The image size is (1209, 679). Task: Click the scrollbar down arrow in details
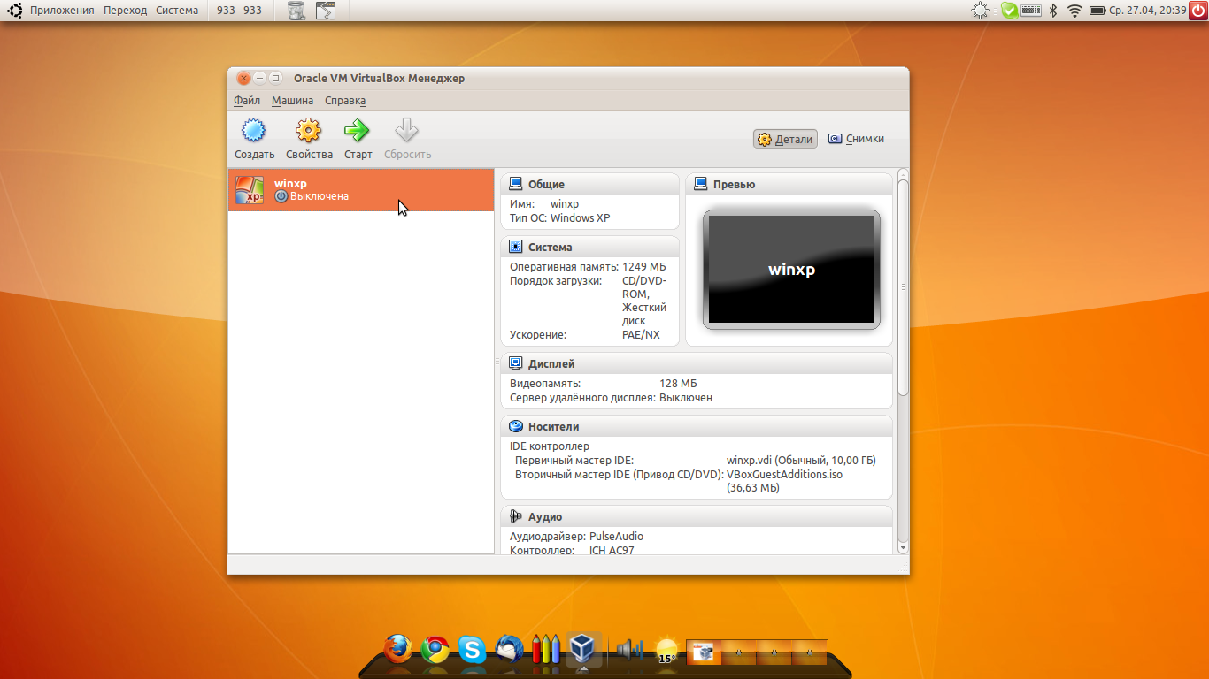[903, 548]
